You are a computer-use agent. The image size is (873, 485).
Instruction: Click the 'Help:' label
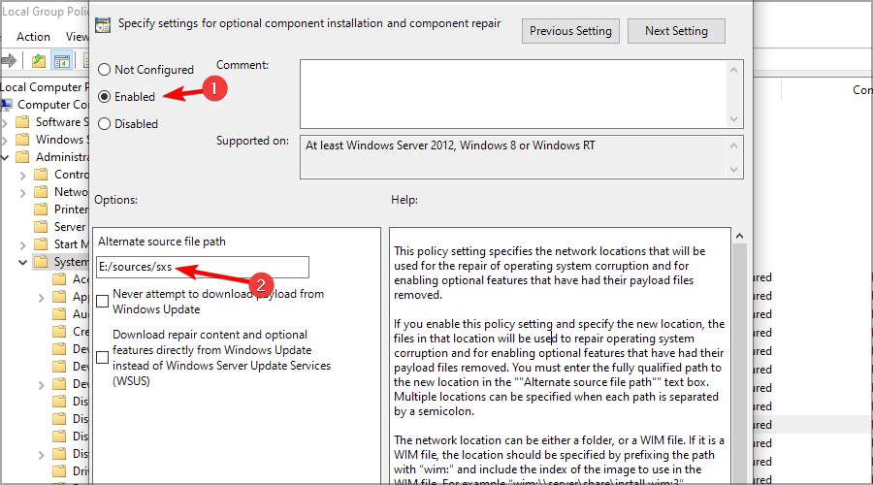click(x=404, y=200)
